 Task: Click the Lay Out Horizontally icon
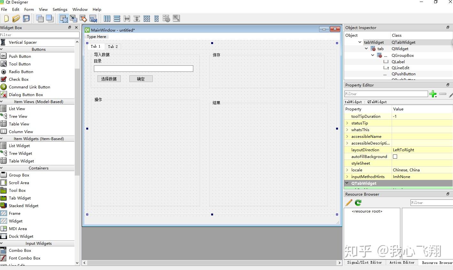tap(107, 18)
